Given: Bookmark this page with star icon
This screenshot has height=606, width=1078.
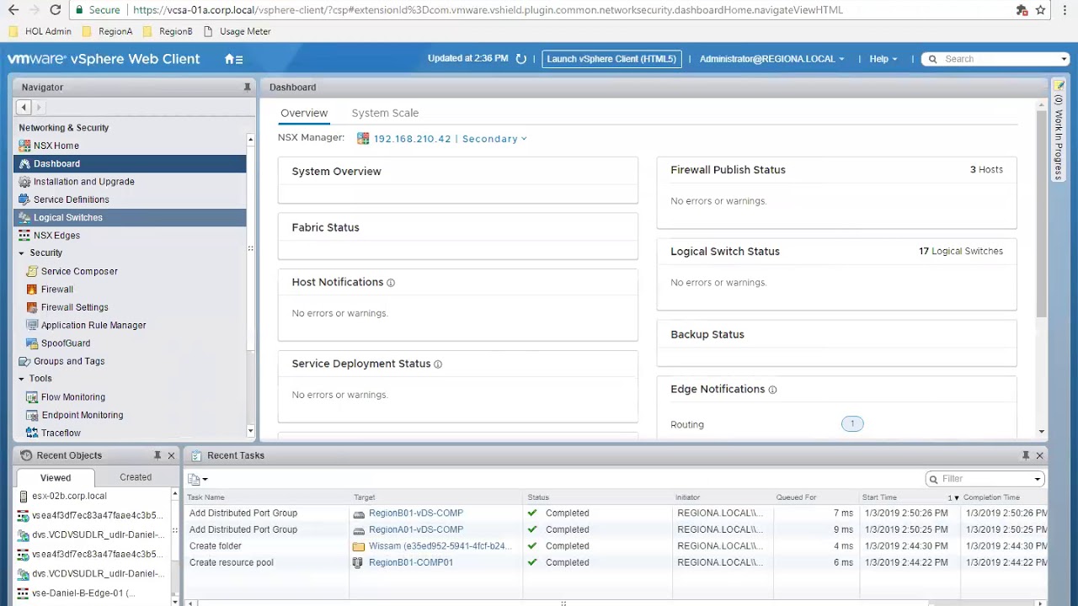Looking at the screenshot, I should click(x=1041, y=10).
